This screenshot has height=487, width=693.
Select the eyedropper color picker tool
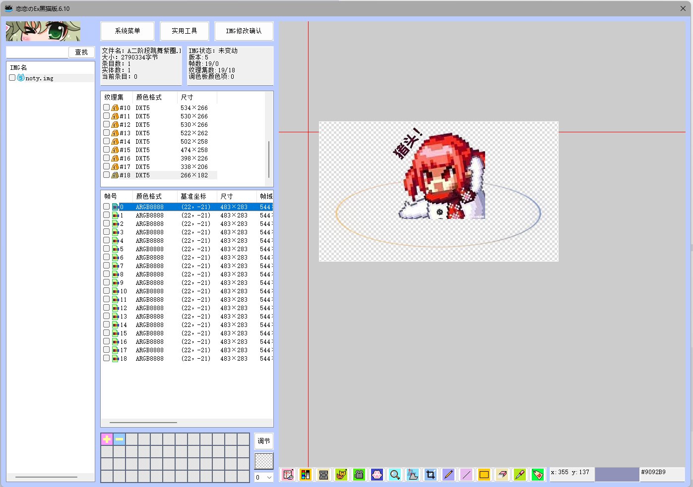(520, 475)
